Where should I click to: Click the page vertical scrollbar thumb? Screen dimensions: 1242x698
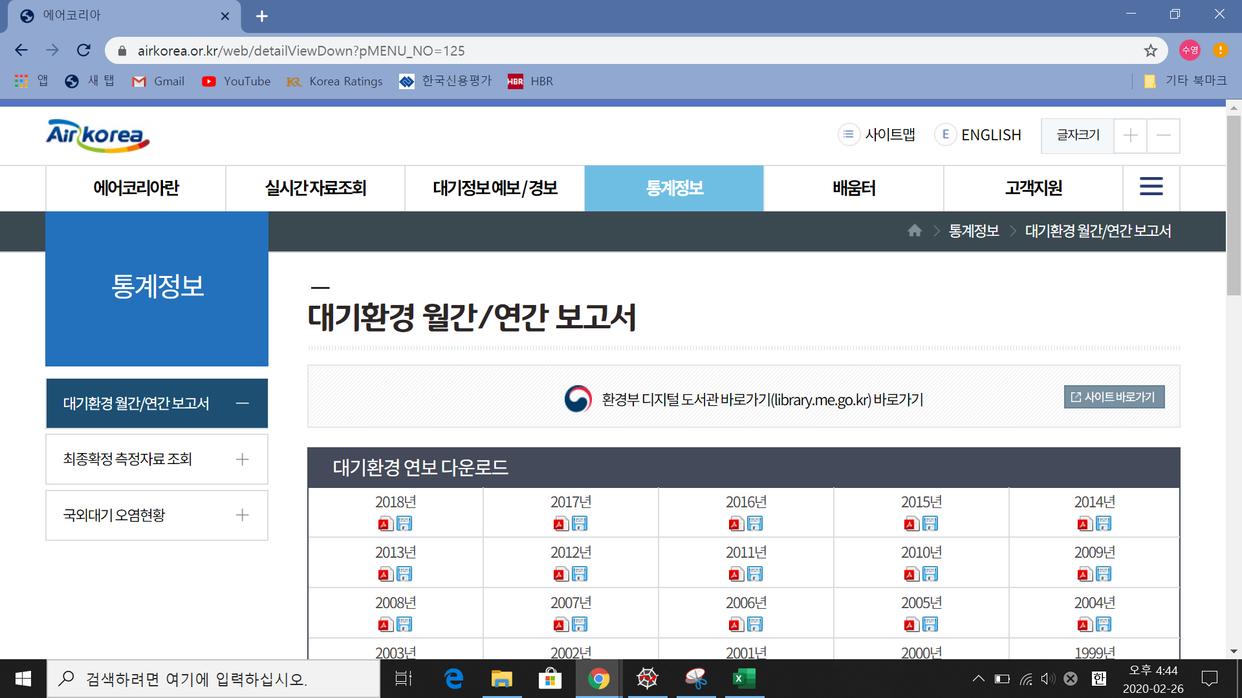[x=1234, y=206]
